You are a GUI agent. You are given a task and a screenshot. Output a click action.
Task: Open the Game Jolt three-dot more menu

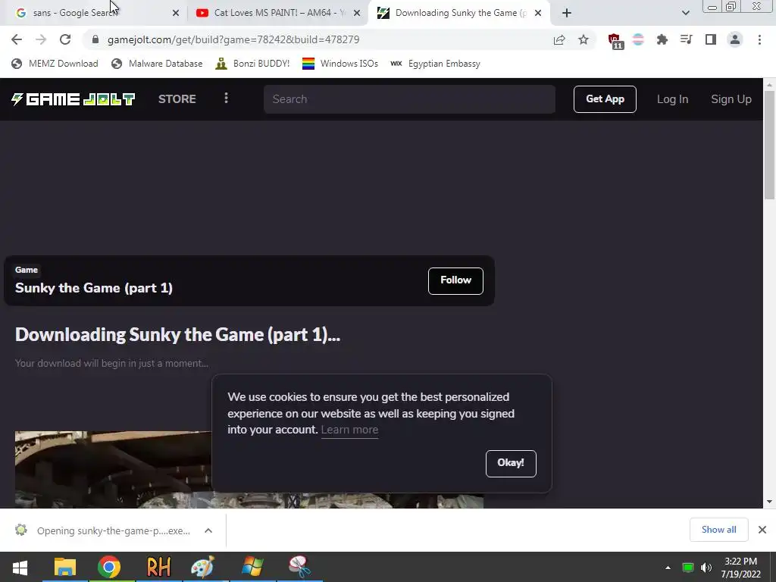pyautogui.click(x=226, y=99)
